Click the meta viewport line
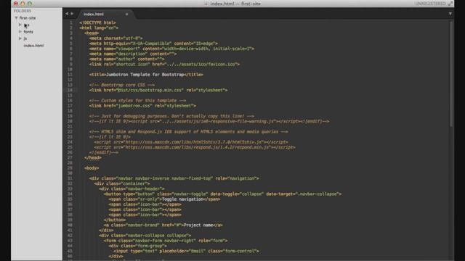Viewport: 465px width, 261px height. pos(171,49)
